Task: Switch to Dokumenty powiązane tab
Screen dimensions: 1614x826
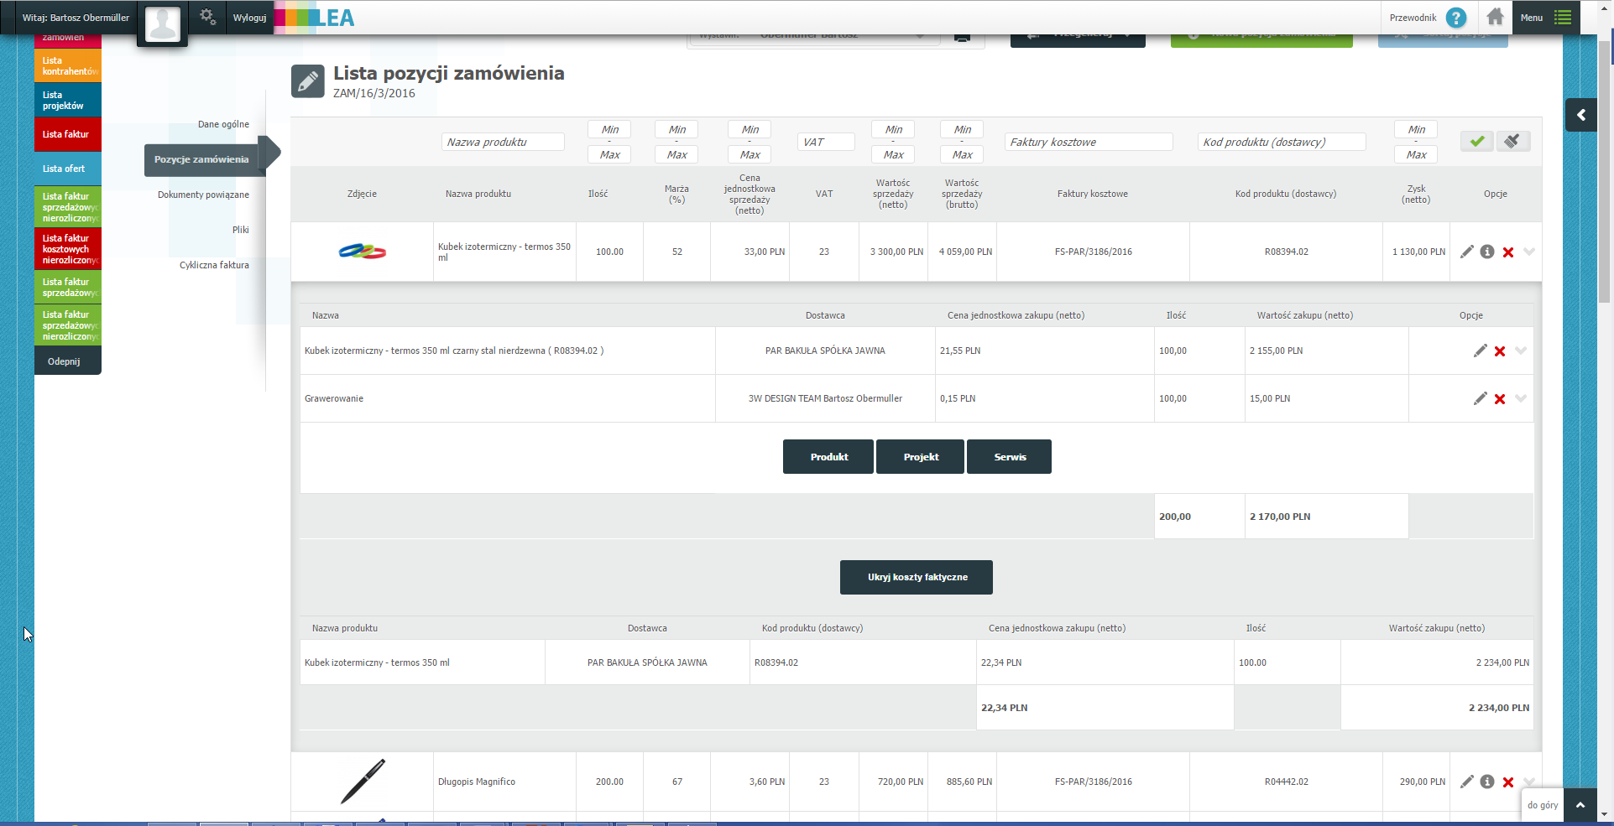Action: point(203,195)
